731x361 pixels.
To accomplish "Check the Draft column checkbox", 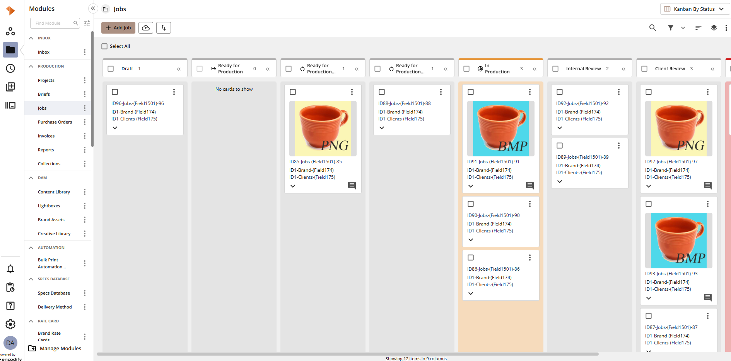I will point(111,69).
